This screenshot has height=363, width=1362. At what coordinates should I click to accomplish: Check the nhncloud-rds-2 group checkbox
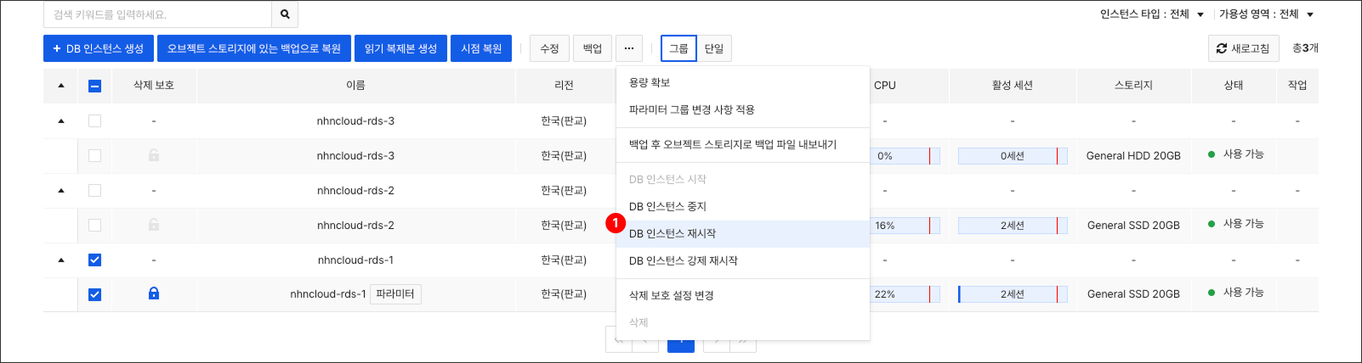(x=94, y=191)
